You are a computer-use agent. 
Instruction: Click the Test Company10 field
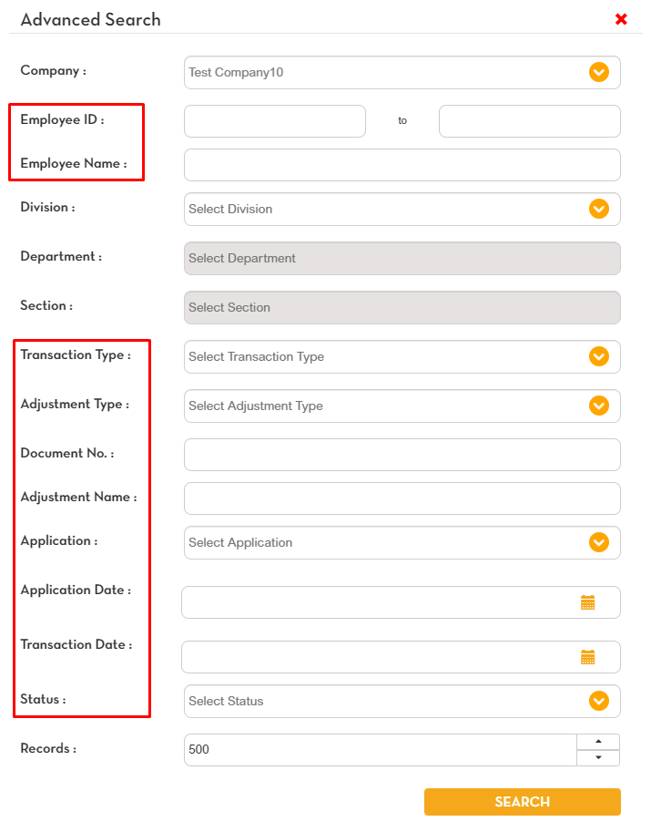[402, 72]
